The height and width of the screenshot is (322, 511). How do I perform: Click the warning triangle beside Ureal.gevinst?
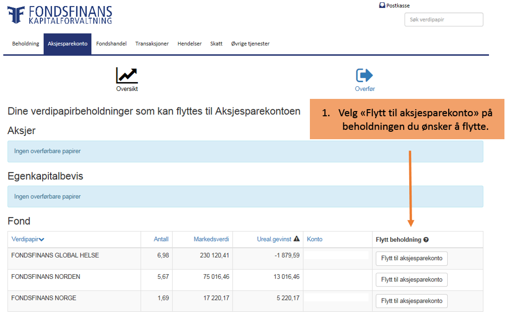[x=297, y=239]
